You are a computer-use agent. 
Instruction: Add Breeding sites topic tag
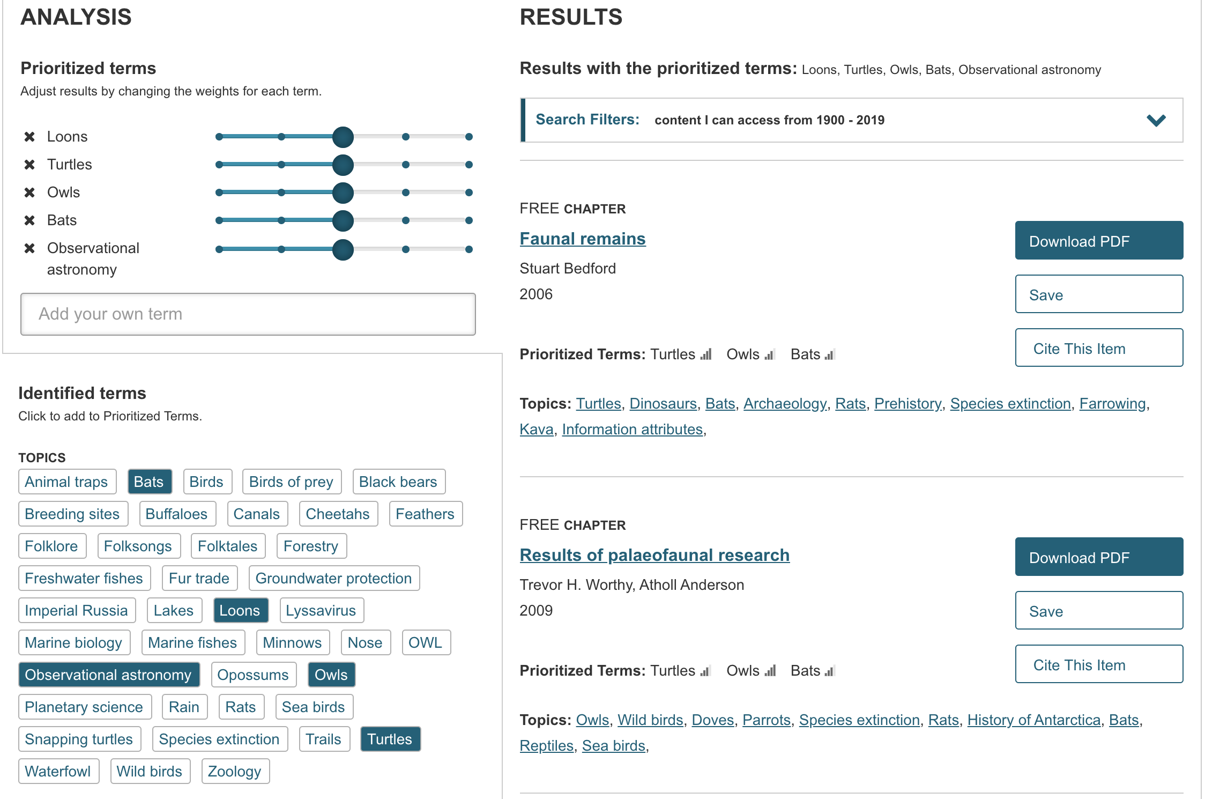tap(73, 514)
